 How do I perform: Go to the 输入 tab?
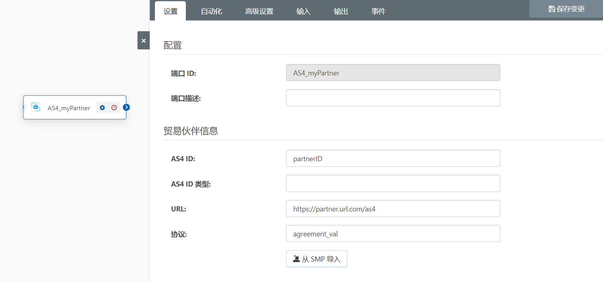(x=303, y=11)
